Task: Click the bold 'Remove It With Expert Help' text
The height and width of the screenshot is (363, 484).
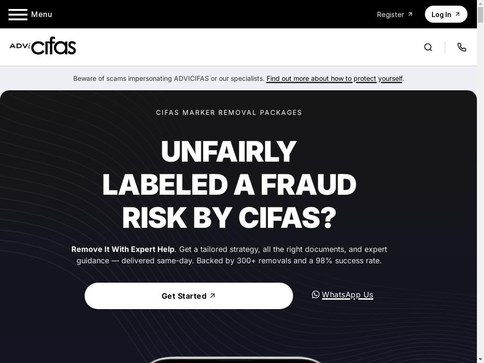Action: click(123, 249)
